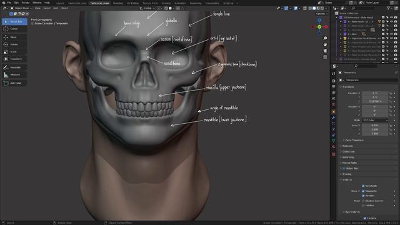This screenshot has width=400, height=225.
Task: Click the pan view hand icon
Action: 325,44
